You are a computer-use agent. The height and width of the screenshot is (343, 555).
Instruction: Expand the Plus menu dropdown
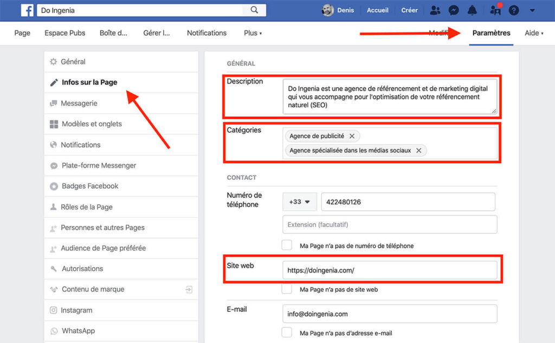point(253,33)
